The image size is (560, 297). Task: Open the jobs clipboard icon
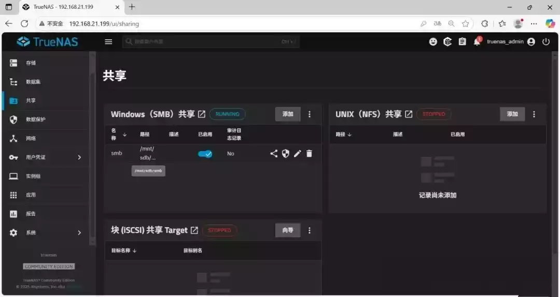[x=462, y=42]
